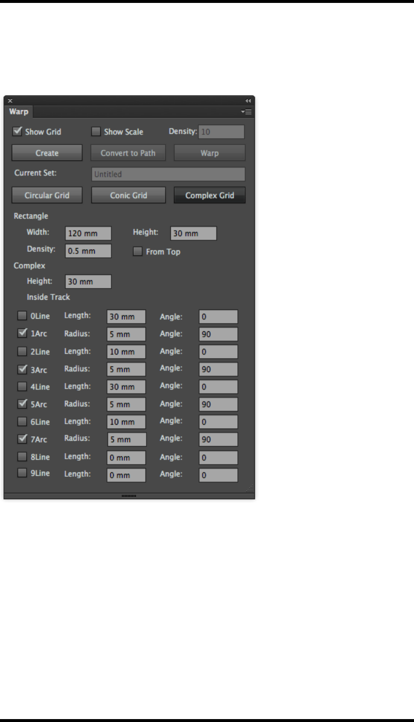Image resolution: width=414 pixels, height=722 pixels.
Task: Uncheck the 5Arc checkbox
Action: click(x=22, y=404)
